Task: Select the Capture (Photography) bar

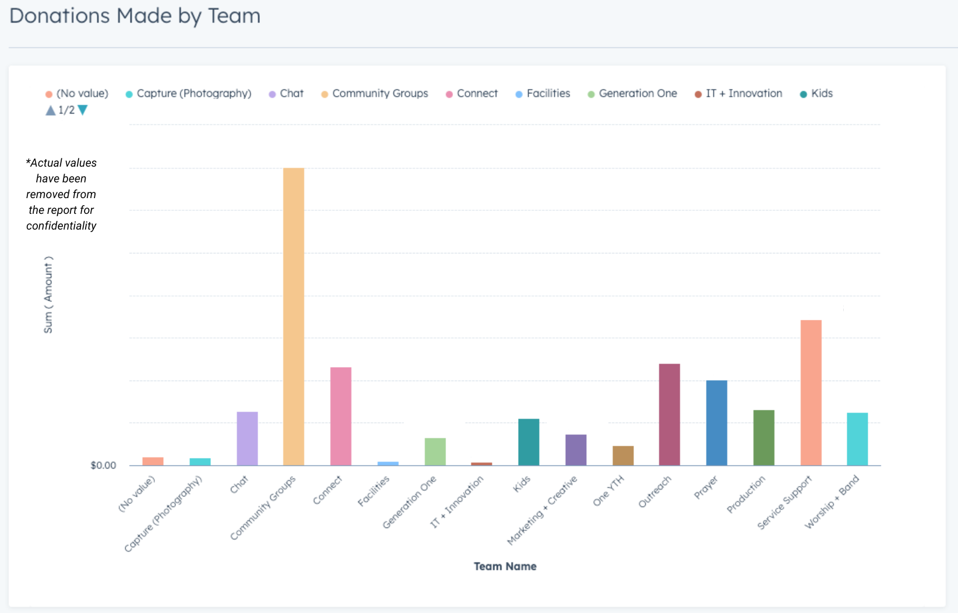Action: (x=200, y=461)
